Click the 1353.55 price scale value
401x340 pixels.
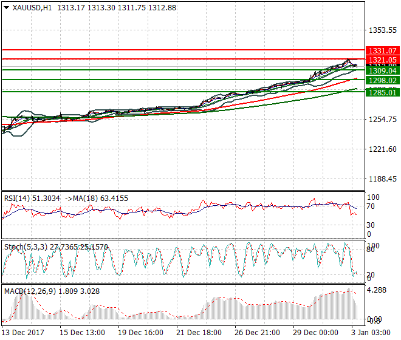click(x=383, y=30)
